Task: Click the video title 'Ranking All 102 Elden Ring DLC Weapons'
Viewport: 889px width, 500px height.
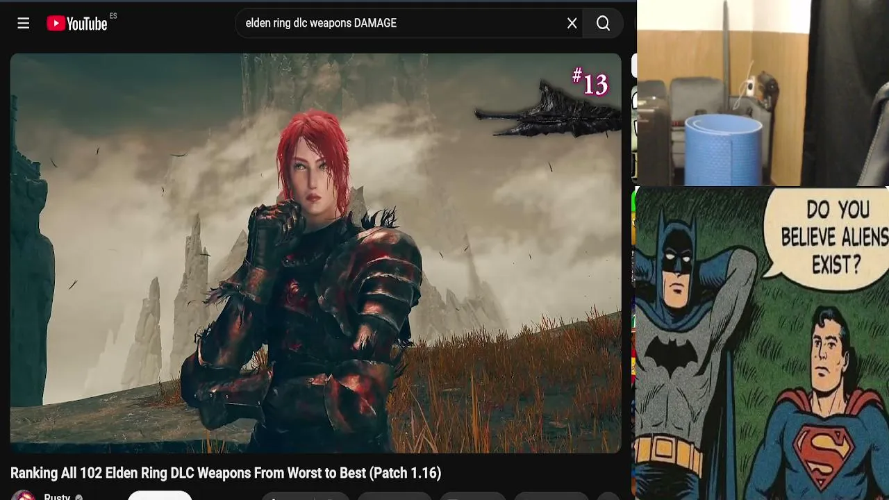Action: (226, 473)
